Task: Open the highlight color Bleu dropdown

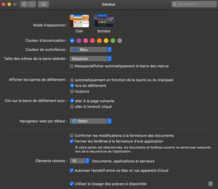Action: [x=91, y=49]
